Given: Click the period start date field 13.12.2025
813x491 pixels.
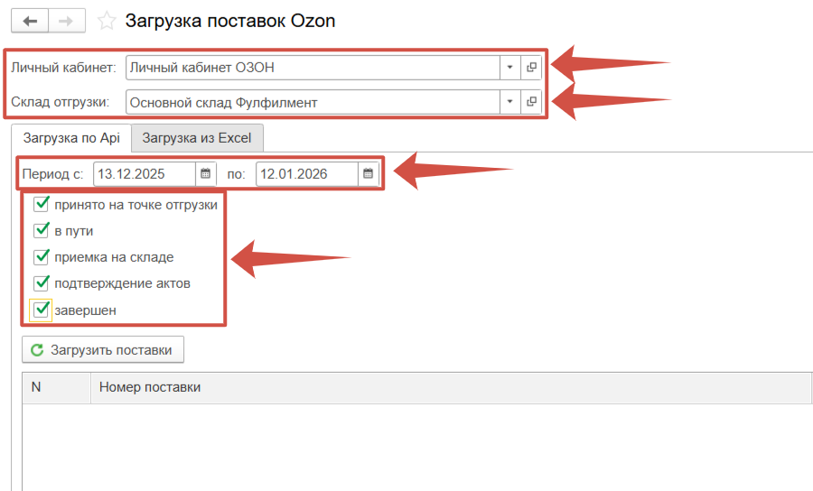Looking at the screenshot, I should click(x=145, y=173).
